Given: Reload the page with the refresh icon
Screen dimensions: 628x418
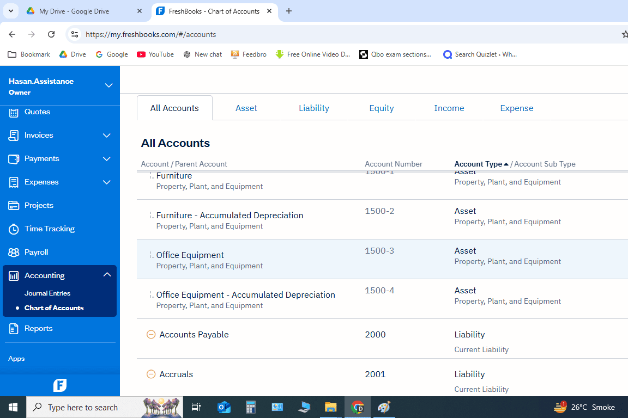Looking at the screenshot, I should click(x=51, y=34).
